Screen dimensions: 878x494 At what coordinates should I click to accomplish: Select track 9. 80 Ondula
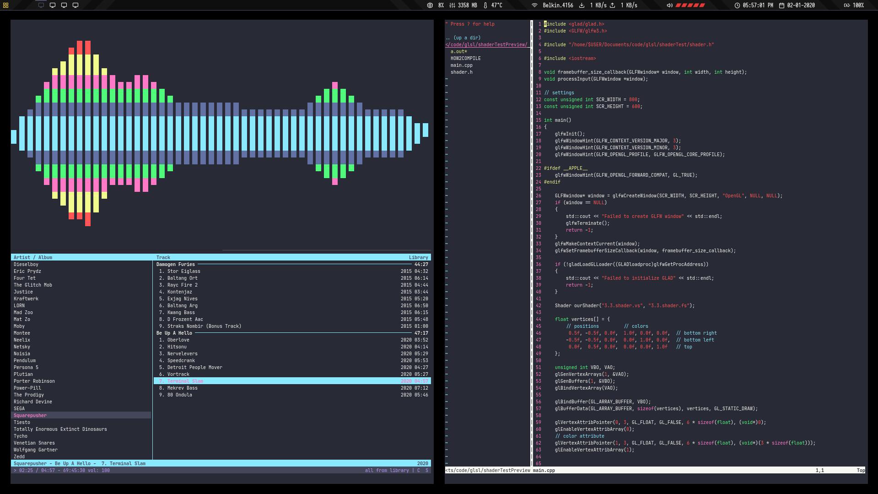pyautogui.click(x=292, y=395)
